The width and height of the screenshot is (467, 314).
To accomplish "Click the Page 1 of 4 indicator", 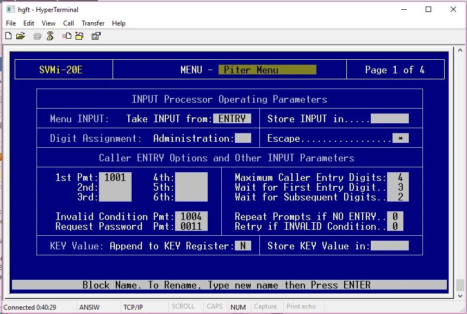I will 395,70.
